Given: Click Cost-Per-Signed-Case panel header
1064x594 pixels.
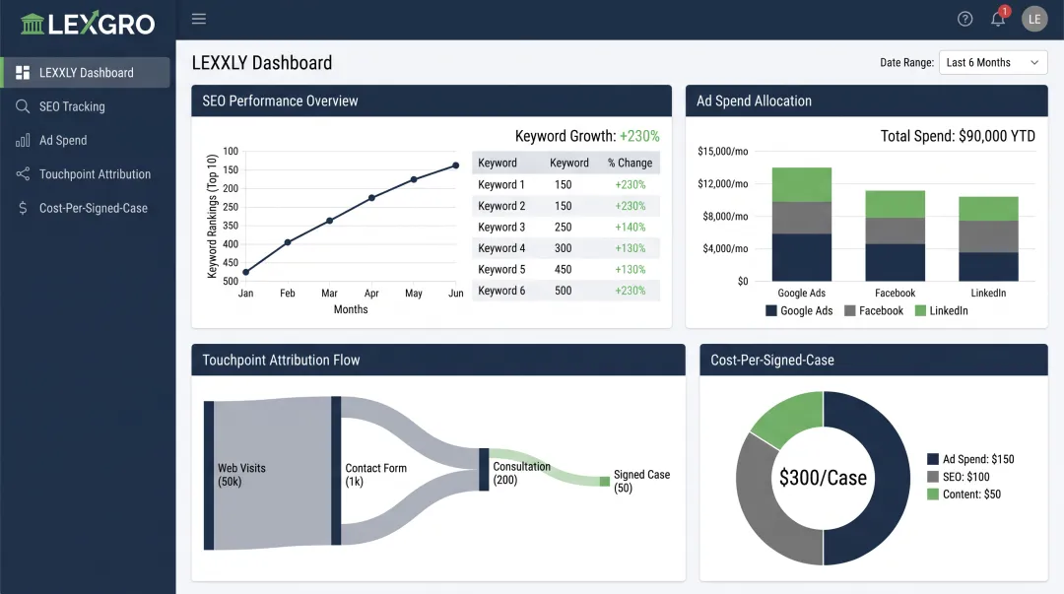Looking at the screenshot, I should (874, 360).
